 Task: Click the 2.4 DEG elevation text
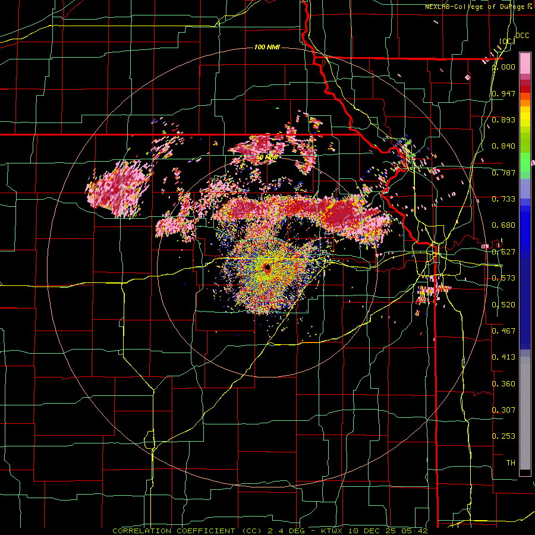(x=287, y=531)
